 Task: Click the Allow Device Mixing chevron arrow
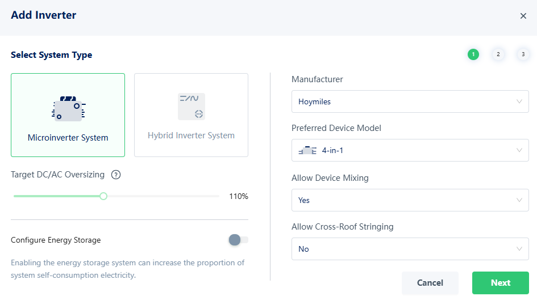519,200
